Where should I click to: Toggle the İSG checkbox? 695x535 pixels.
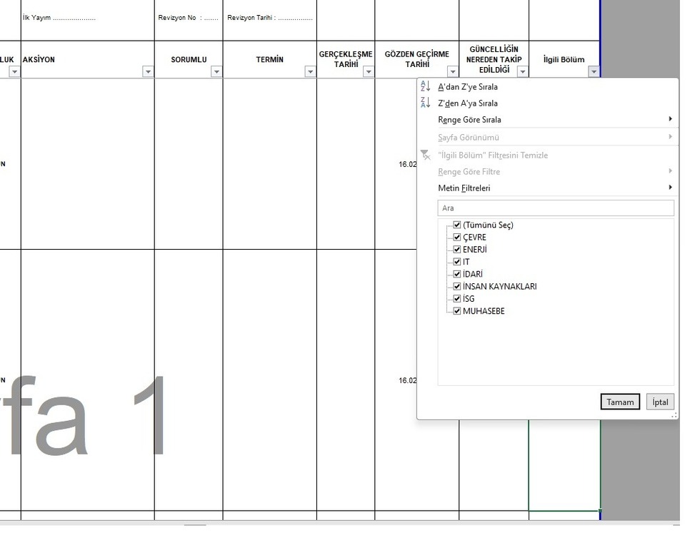[457, 299]
